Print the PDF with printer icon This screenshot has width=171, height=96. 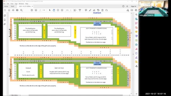point(17,10)
